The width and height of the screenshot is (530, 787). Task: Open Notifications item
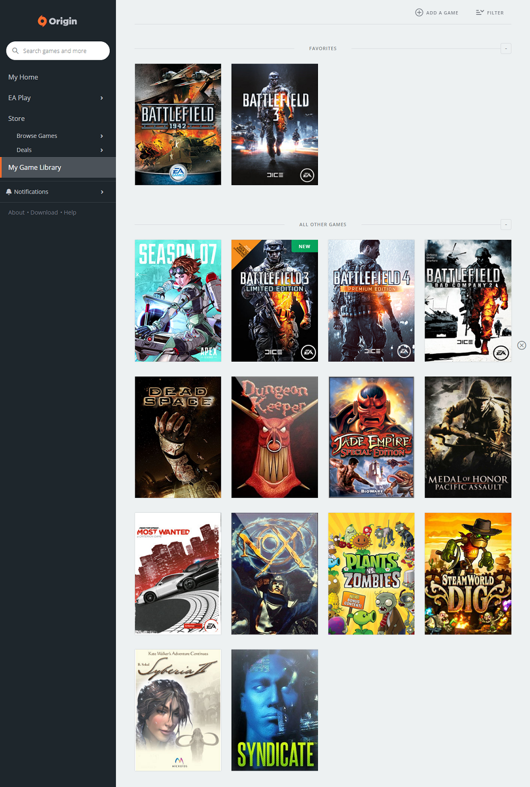tap(58, 192)
